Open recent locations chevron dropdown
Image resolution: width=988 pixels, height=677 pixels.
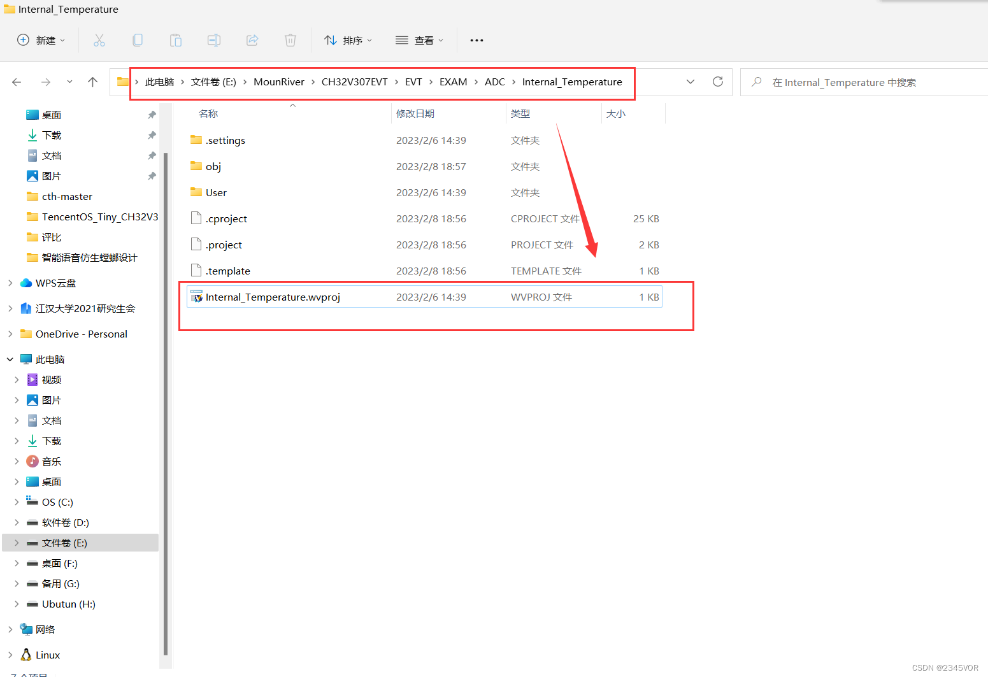(69, 82)
